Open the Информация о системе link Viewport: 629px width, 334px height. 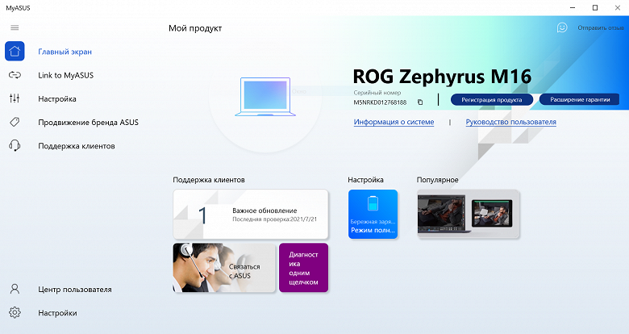(394, 122)
